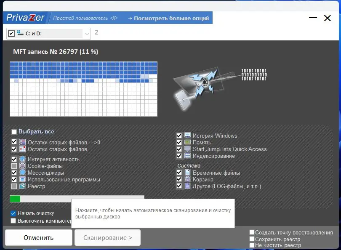Screen dimensions: 341x250
Task: Uncheck the Мессенджеры checkbox
Action: pyautogui.click(x=14, y=173)
